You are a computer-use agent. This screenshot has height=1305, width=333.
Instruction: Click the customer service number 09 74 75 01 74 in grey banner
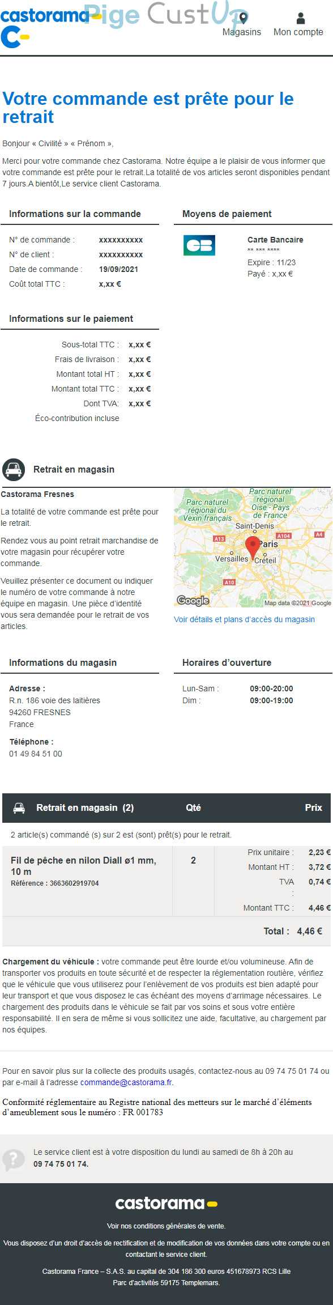click(x=61, y=1164)
